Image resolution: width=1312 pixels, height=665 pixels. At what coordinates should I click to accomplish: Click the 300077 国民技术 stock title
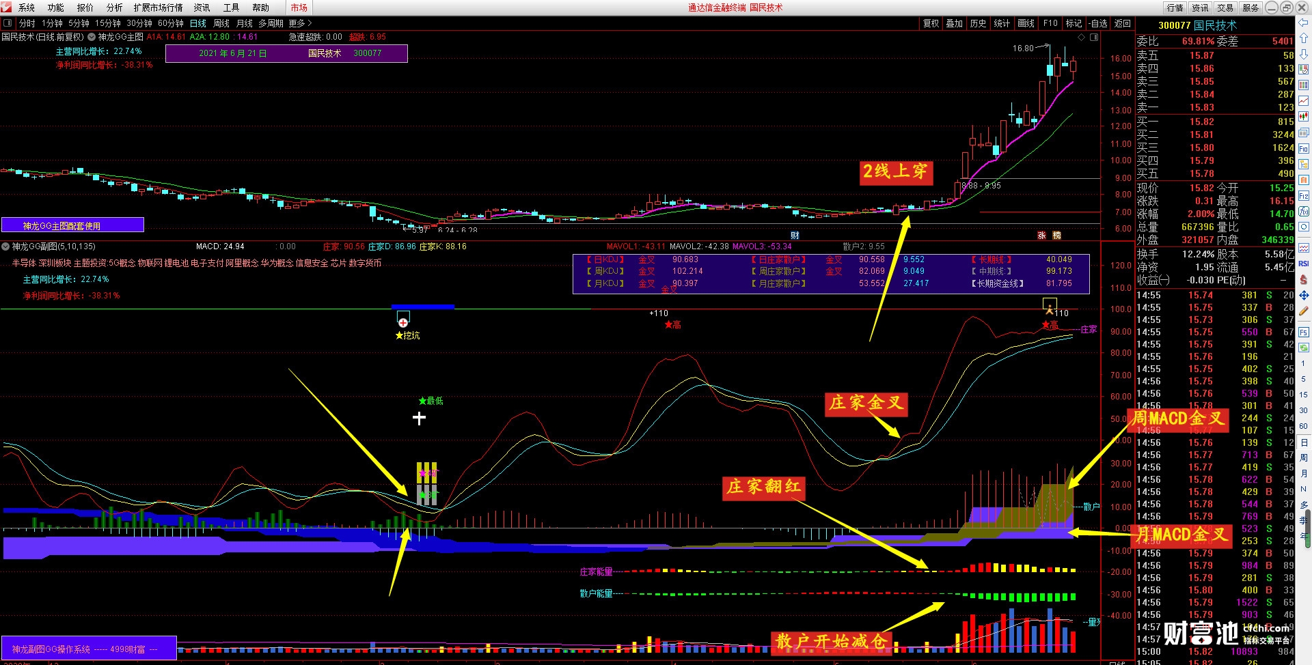[x=1197, y=25]
